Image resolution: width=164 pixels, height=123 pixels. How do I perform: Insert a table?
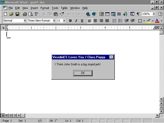click(x=107, y=14)
